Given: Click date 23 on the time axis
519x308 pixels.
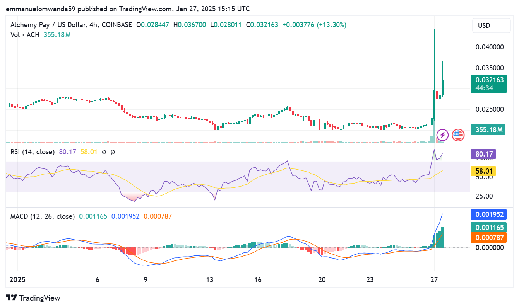Looking at the screenshot, I should coord(370,280).
